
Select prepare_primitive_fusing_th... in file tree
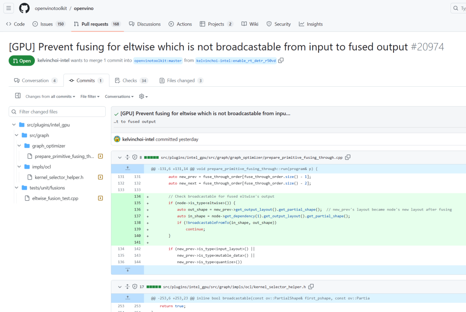pos(64,156)
